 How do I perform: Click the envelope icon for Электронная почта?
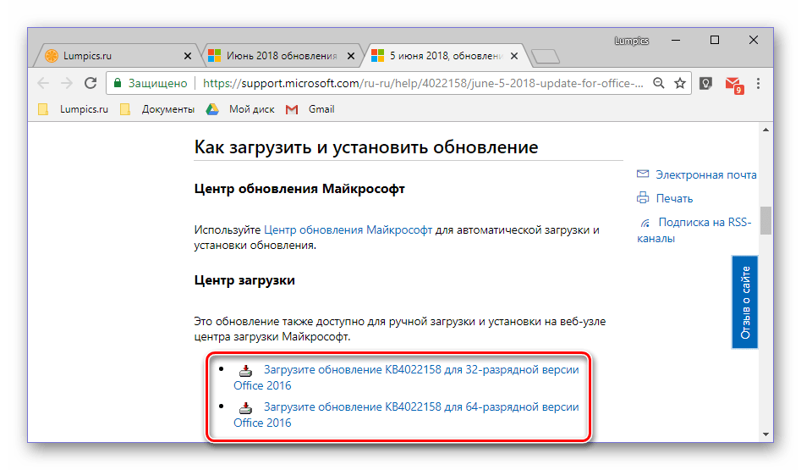coord(643,174)
